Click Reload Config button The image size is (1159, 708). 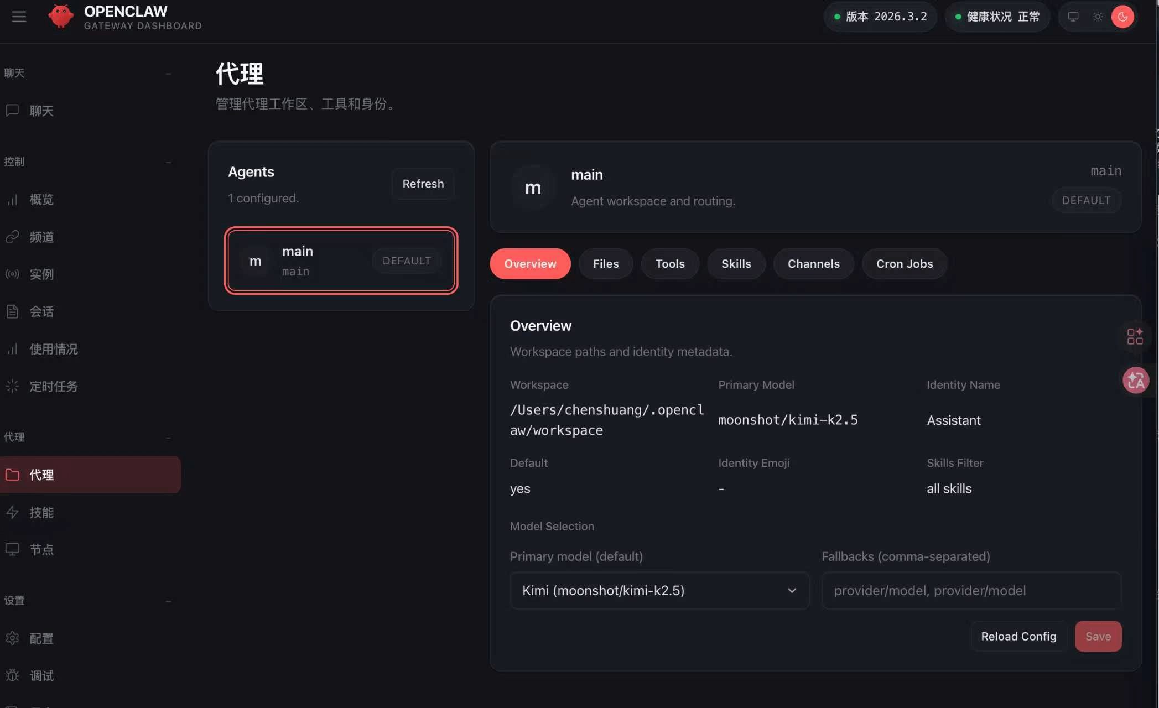(1018, 636)
